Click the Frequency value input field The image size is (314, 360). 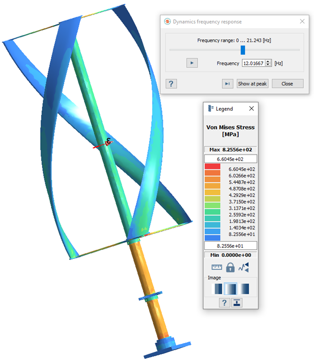253,63
